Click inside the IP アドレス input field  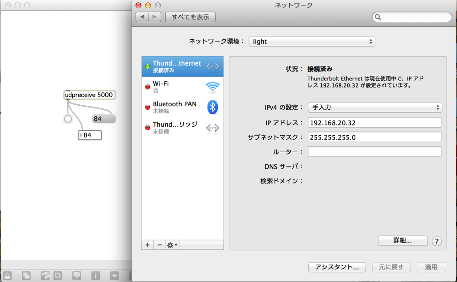[375, 122]
